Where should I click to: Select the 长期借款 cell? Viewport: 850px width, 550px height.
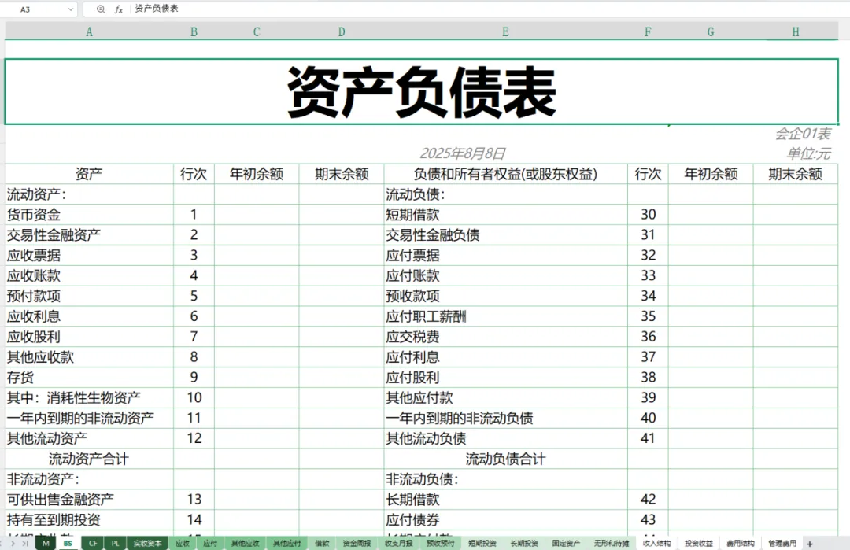[506, 500]
